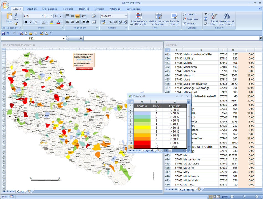The height and width of the screenshot is (199, 263).
Task: Decrease font size with small A
Action: click(60, 16)
